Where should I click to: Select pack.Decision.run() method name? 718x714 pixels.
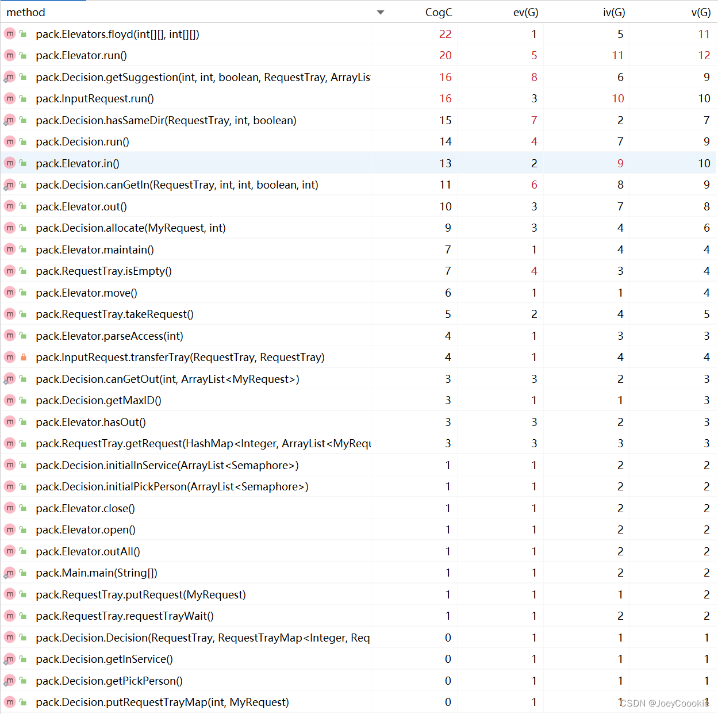click(82, 141)
